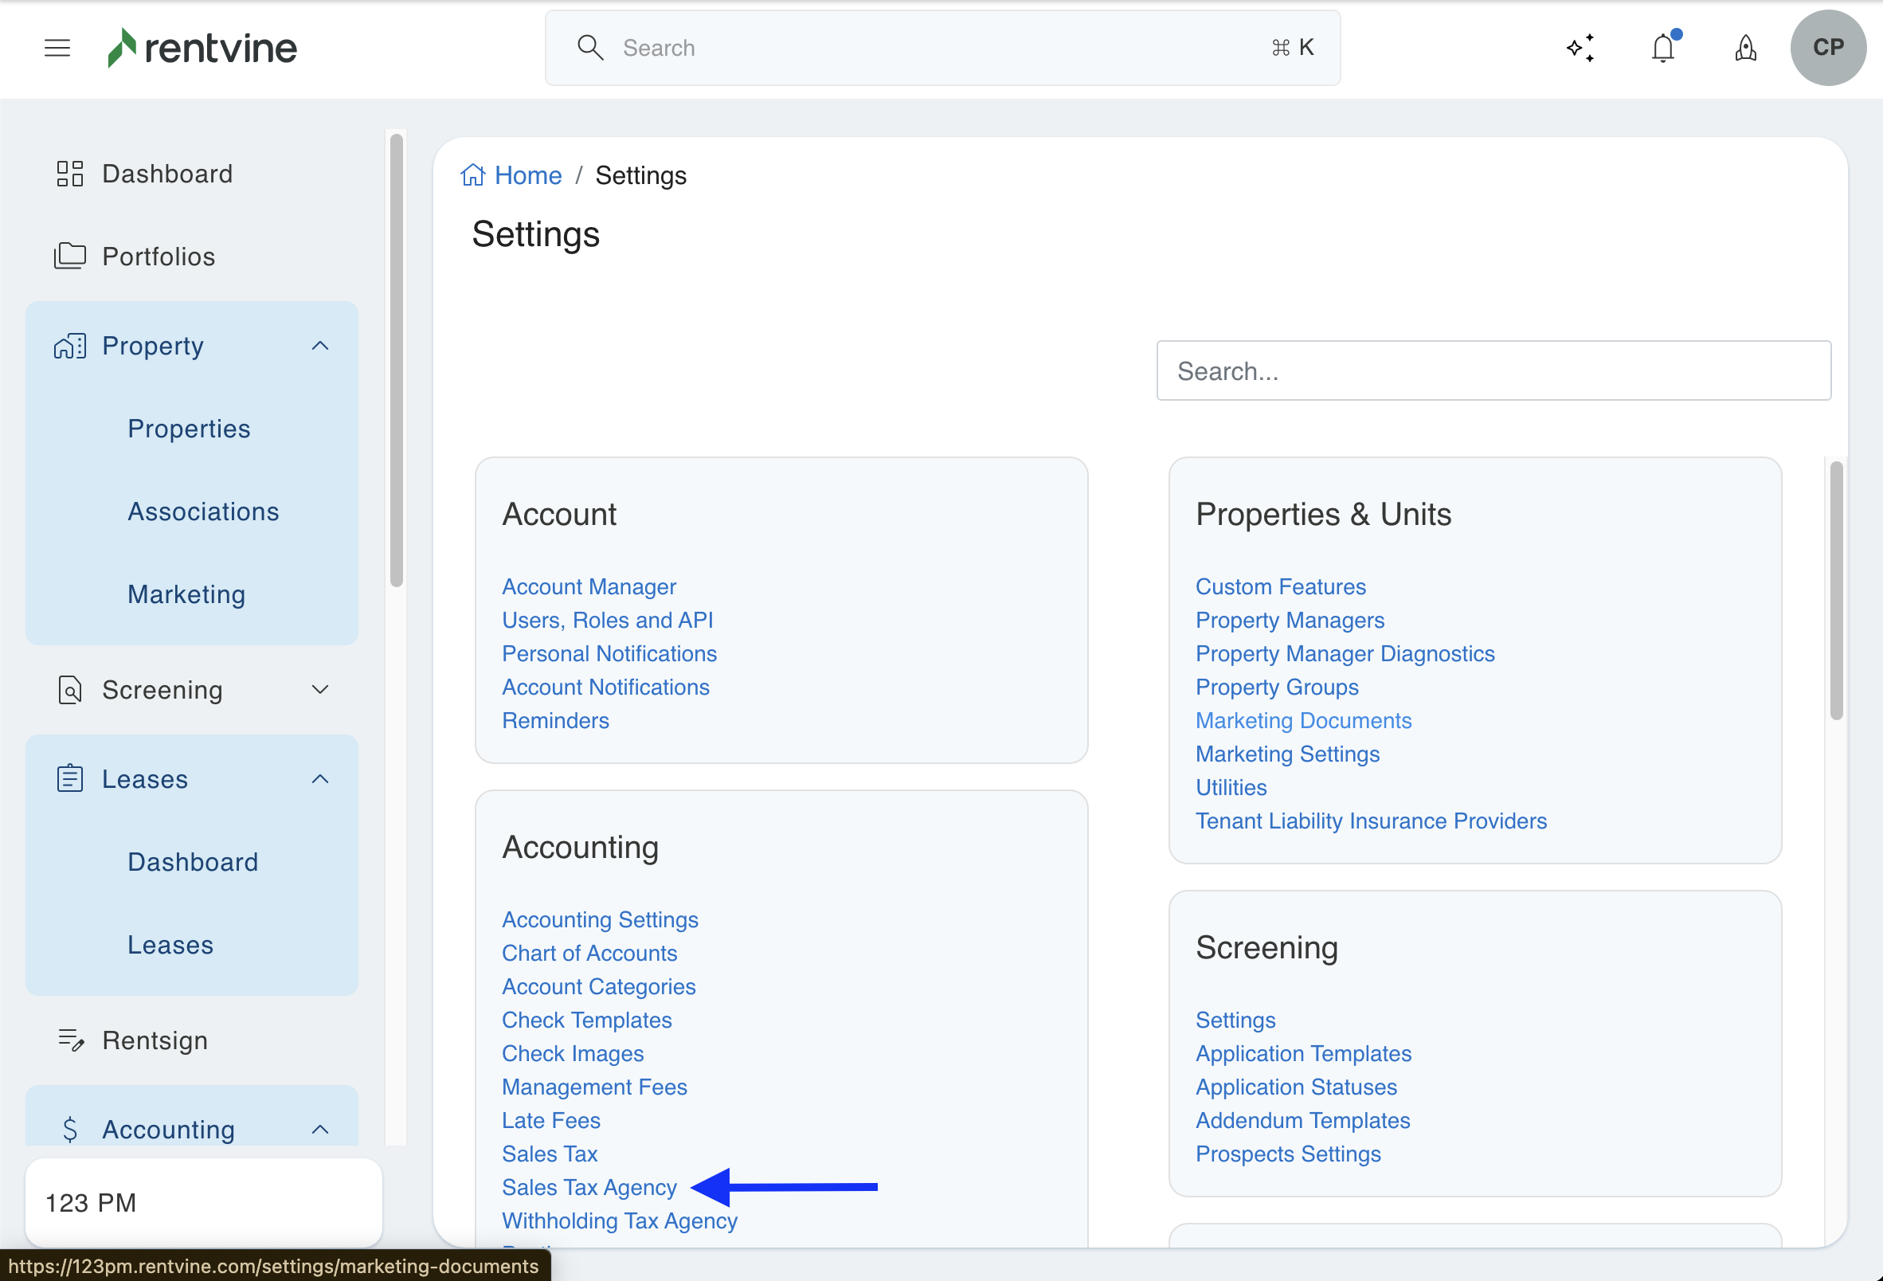Open Portfolios in the sidebar
1883x1281 pixels.
[x=158, y=256]
